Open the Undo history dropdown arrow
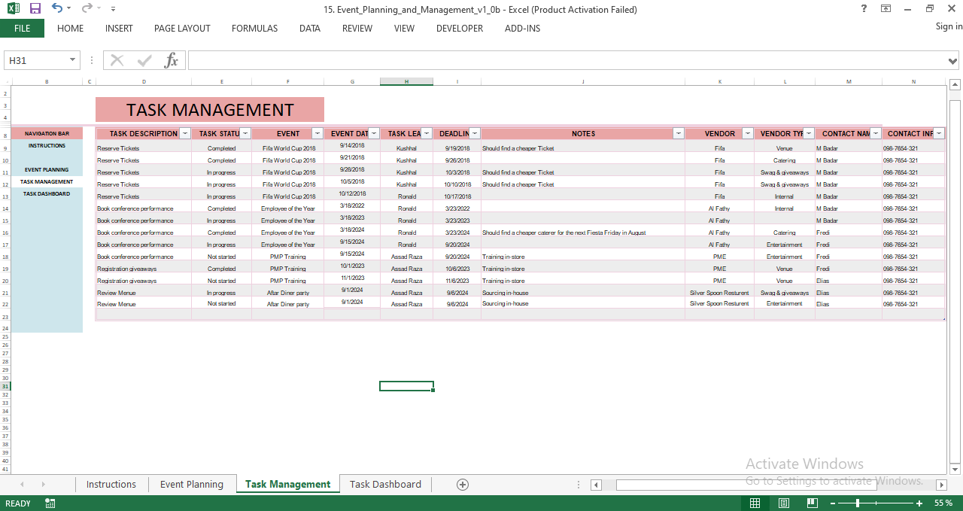 point(68,10)
